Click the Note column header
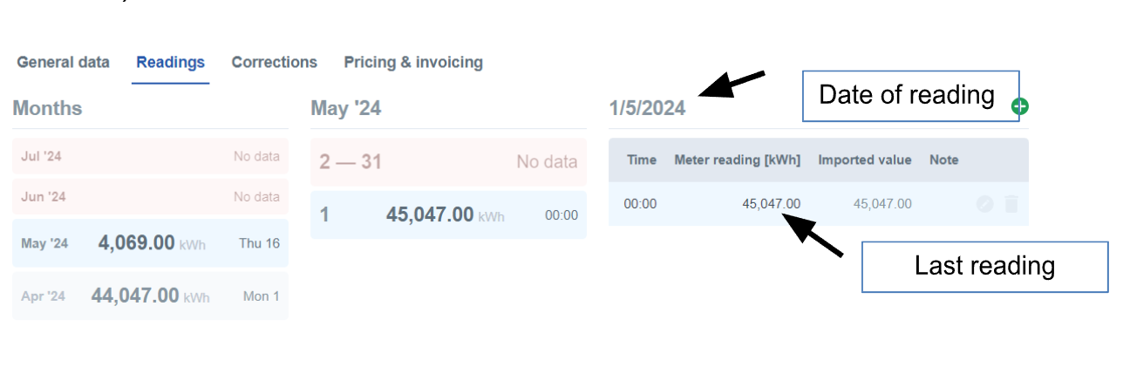Screen dimensions: 1123x374 pos(943,160)
